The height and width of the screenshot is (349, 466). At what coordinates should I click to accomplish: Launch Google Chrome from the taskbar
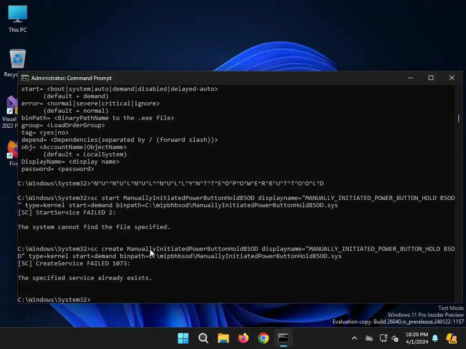pyautogui.click(x=263, y=338)
